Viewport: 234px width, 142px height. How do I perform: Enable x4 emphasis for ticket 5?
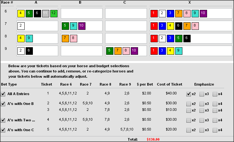coord(215,130)
